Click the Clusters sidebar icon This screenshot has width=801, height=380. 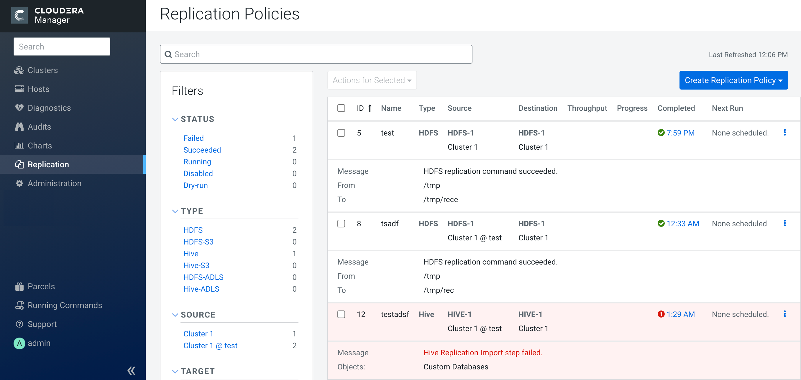(x=19, y=70)
